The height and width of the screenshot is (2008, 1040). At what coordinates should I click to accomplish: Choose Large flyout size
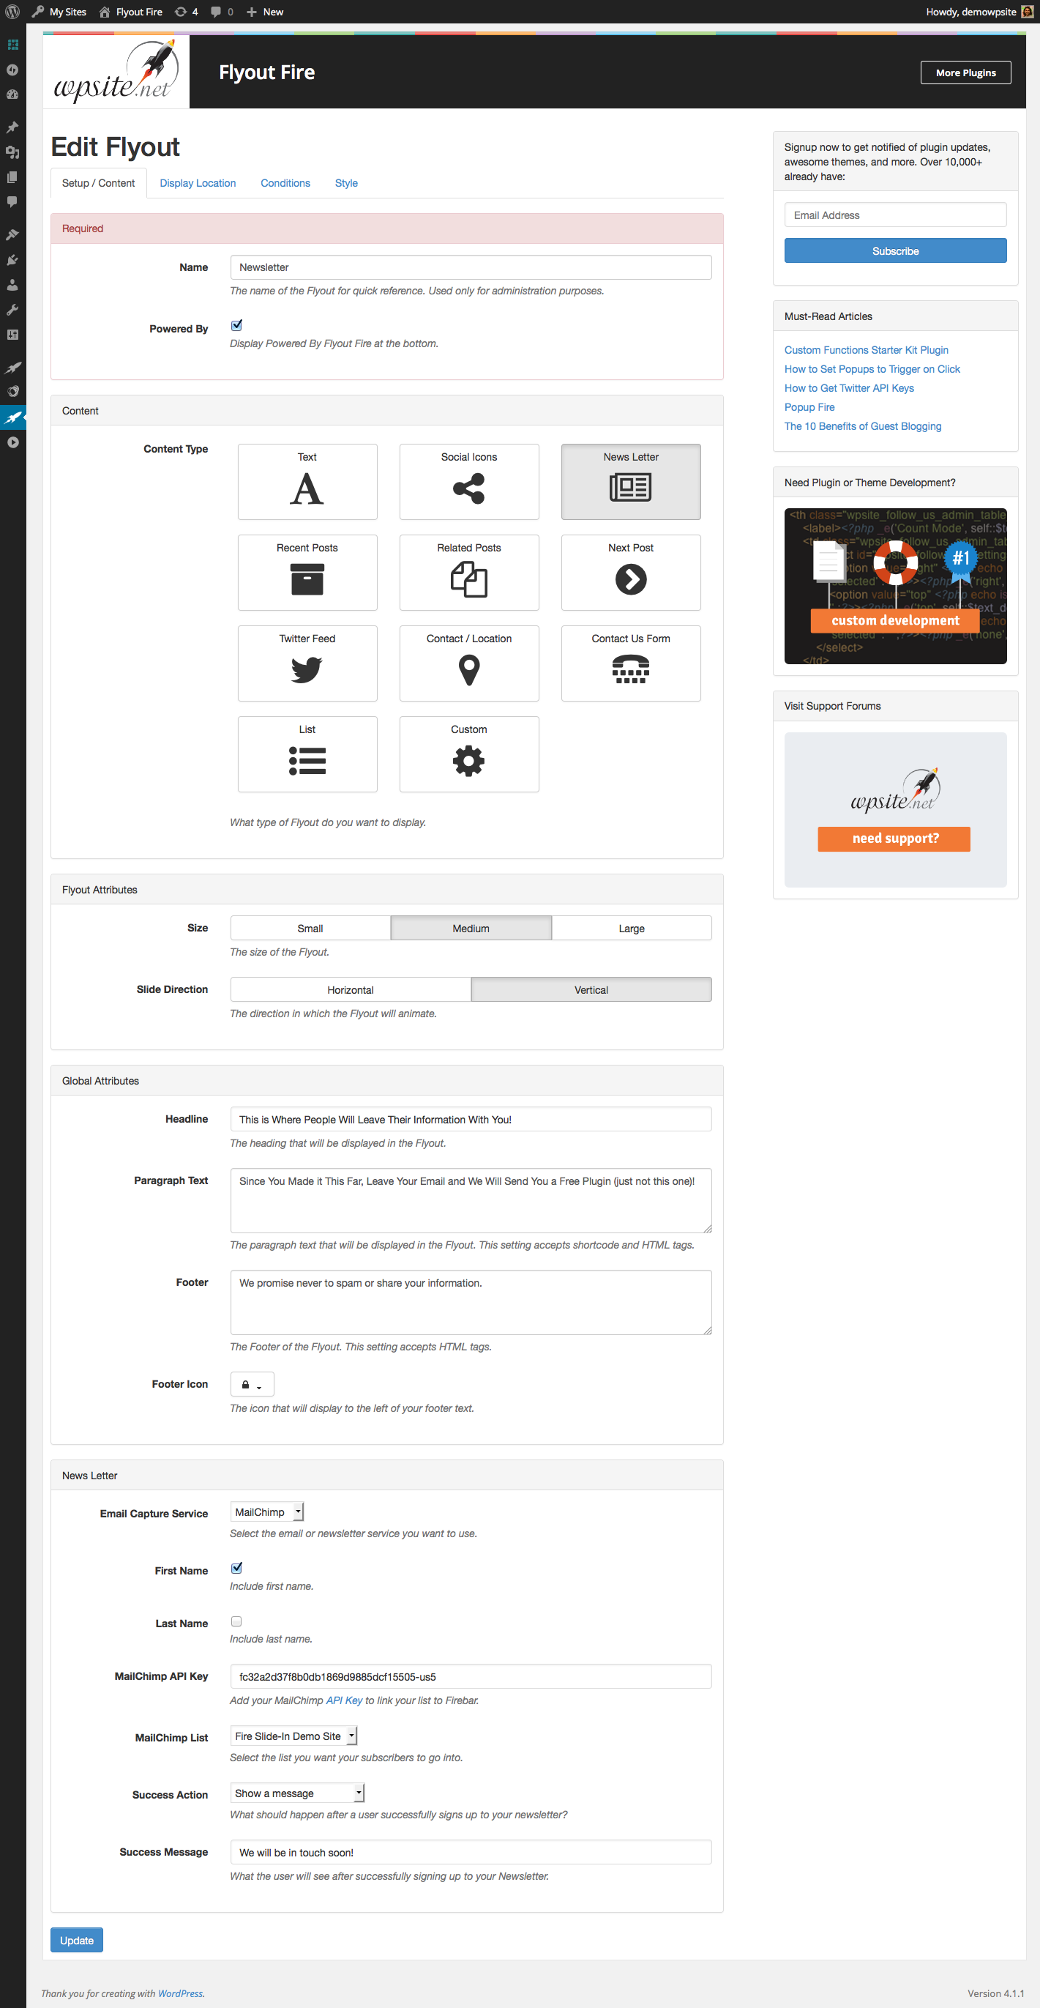point(632,928)
